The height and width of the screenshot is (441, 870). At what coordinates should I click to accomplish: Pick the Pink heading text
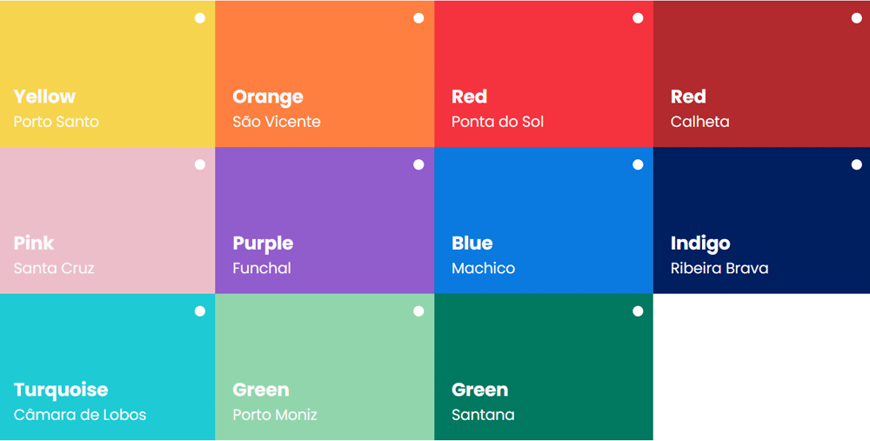[x=34, y=243]
